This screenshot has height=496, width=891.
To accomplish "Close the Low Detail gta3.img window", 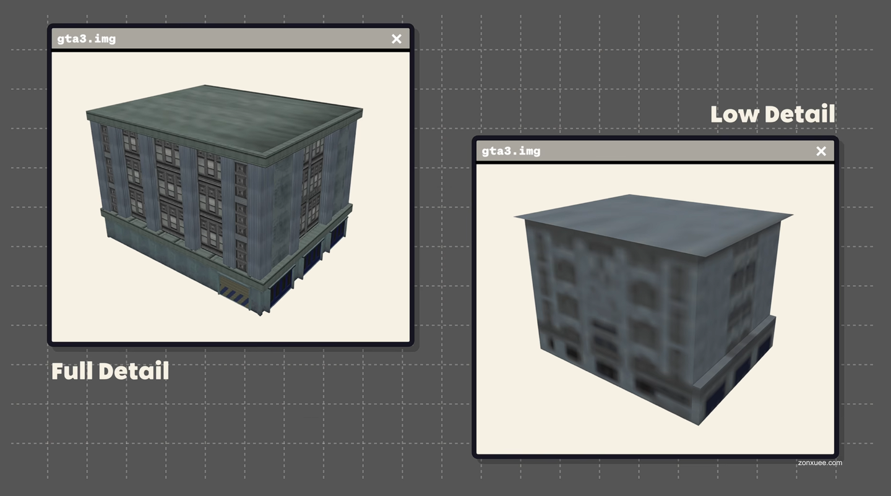I will click(x=821, y=152).
